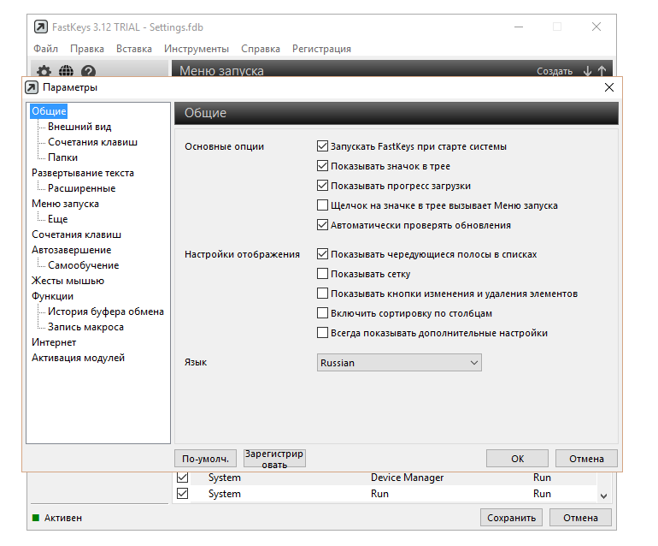Click the up arrow in Меню запуска header
Image resolution: width=658 pixels, height=546 pixels.
(602, 71)
